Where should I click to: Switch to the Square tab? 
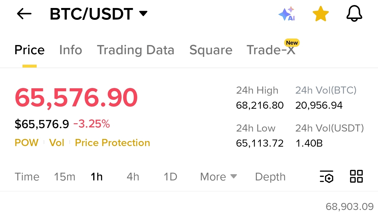211,50
